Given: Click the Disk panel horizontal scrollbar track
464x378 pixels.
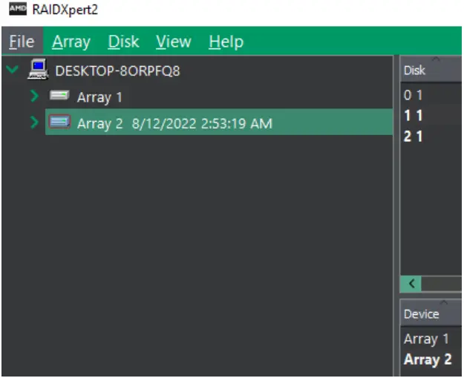Looking at the screenshot, I should pyautogui.click(x=441, y=284).
